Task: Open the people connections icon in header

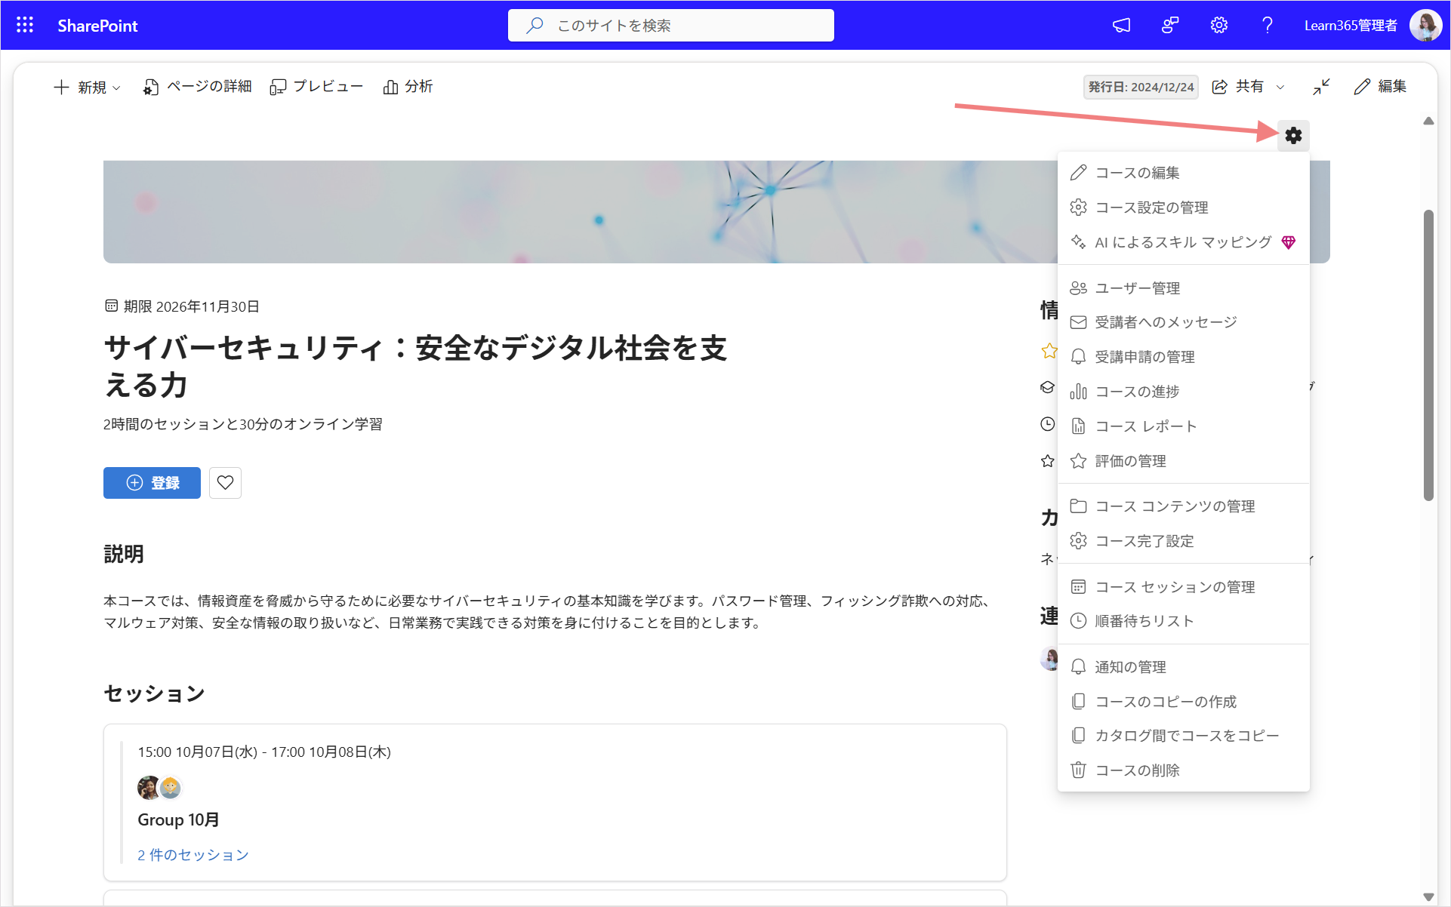Action: click(x=1170, y=25)
